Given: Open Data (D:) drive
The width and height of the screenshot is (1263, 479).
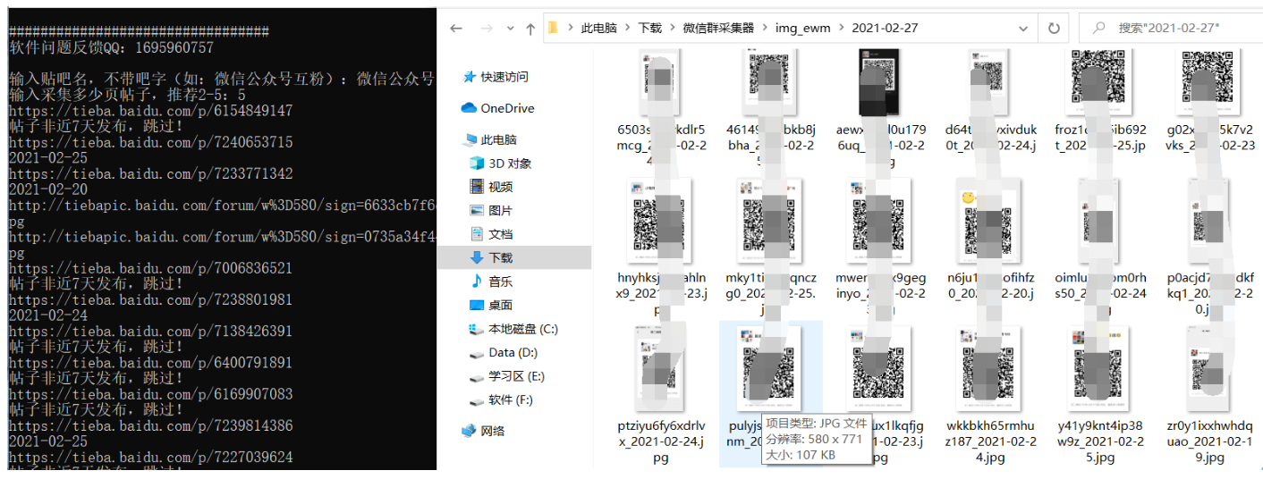Looking at the screenshot, I should point(513,353).
